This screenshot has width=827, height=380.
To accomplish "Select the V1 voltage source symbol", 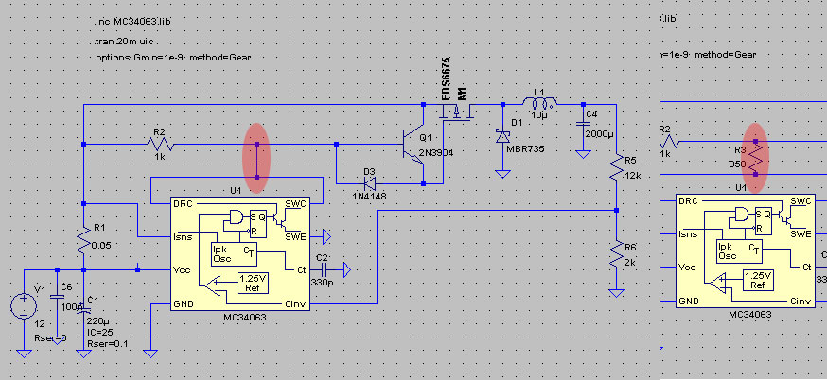I will pyautogui.click(x=25, y=306).
